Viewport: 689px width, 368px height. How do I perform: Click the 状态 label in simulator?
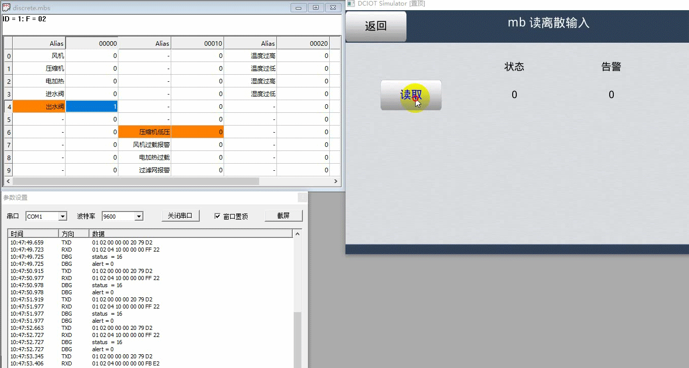coord(514,67)
